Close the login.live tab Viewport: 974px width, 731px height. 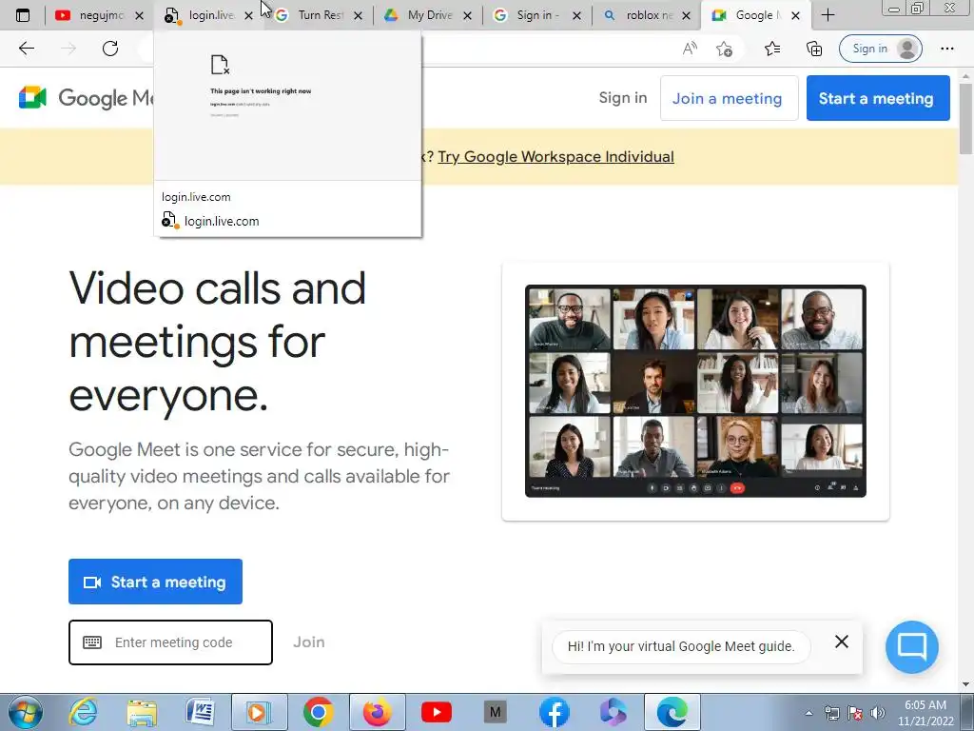pos(249,15)
